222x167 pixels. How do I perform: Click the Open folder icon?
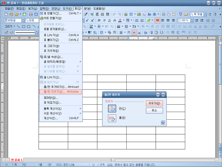(17, 14)
